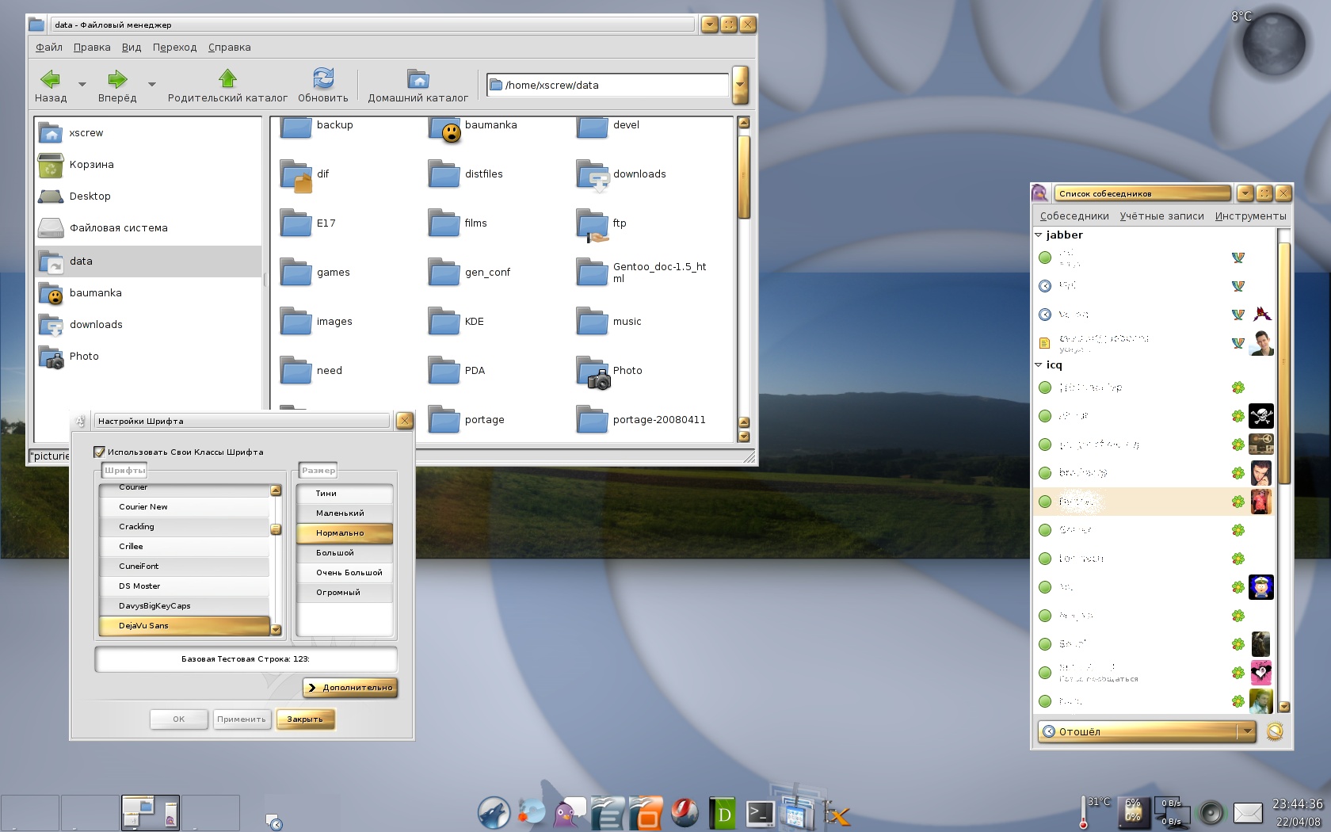Screen dimensions: 1331x832
Task: Click the volume speaker tray icon
Action: tap(1211, 813)
